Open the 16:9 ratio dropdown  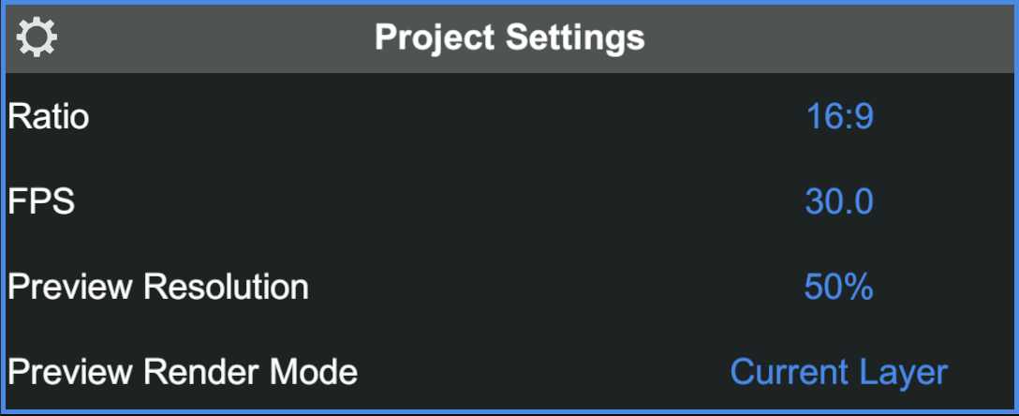pos(839,117)
